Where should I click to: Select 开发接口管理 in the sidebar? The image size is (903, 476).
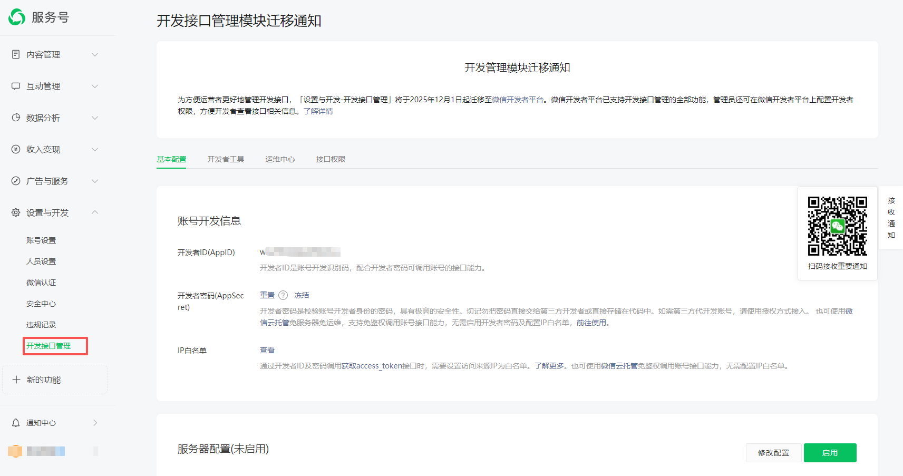48,346
